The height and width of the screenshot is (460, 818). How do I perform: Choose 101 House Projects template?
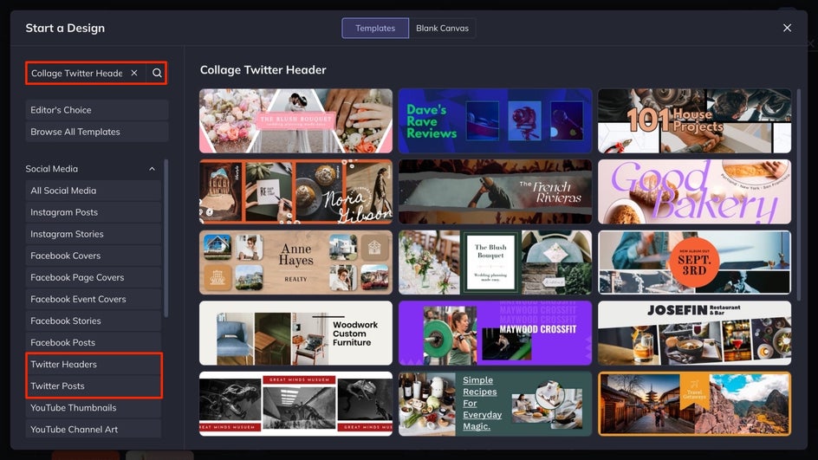pos(694,120)
